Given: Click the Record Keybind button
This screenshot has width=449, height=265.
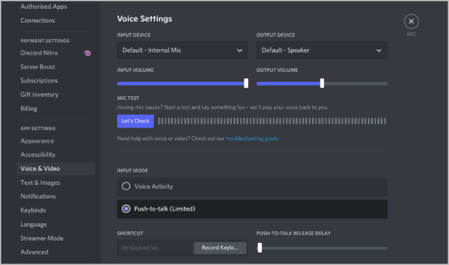Looking at the screenshot, I should tap(220, 248).
